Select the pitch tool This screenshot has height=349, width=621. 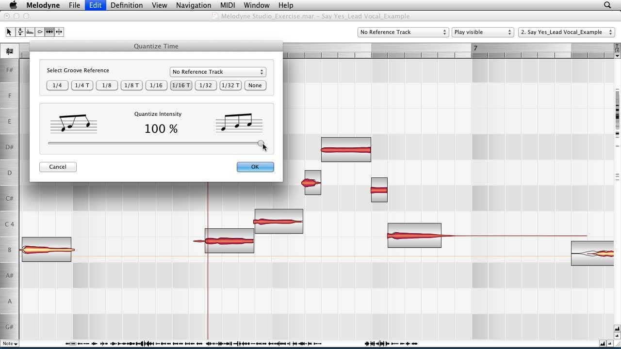coord(20,32)
